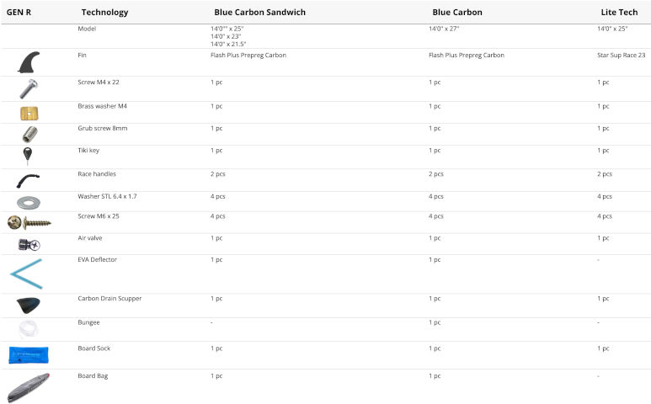This screenshot has height=404, width=651.
Task: Click the black fin icon
Action: click(x=29, y=63)
